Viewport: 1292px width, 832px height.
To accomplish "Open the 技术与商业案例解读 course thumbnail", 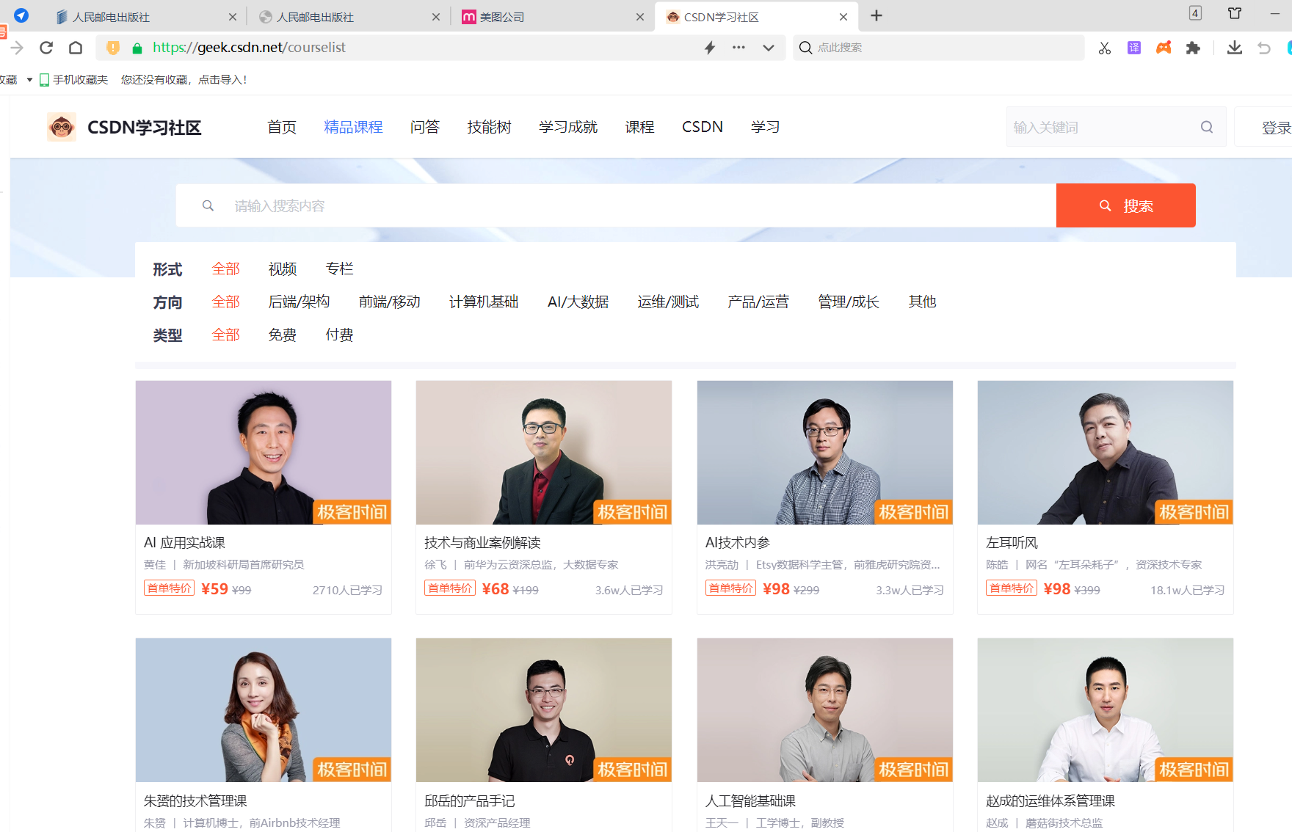I will 544,452.
